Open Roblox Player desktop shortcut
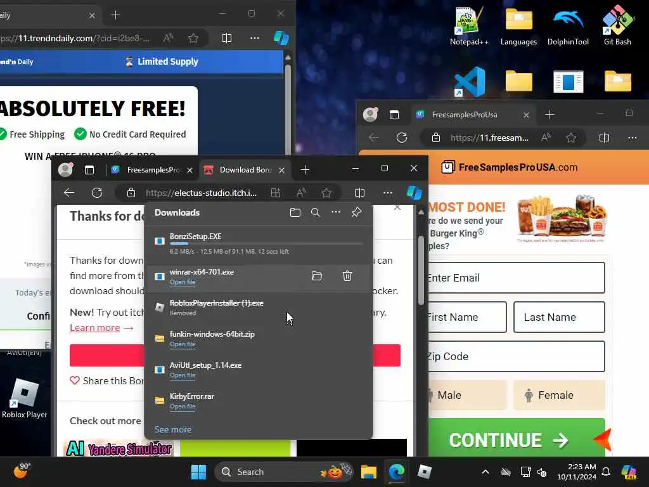The height and width of the screenshot is (487, 649). pos(25,398)
